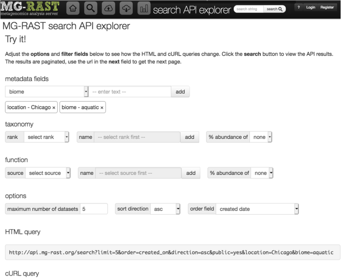
Task: Remove the biome - aquatic filter
Action: [x=102, y=108]
